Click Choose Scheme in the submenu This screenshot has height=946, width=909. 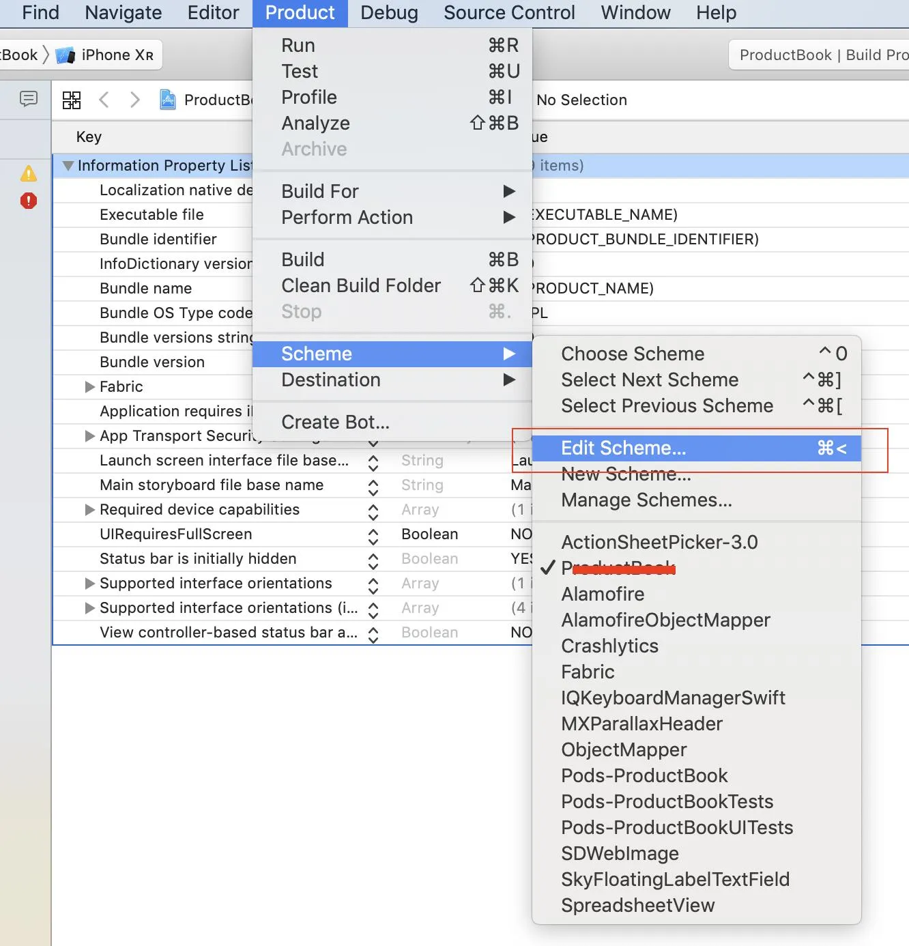[x=697, y=354]
